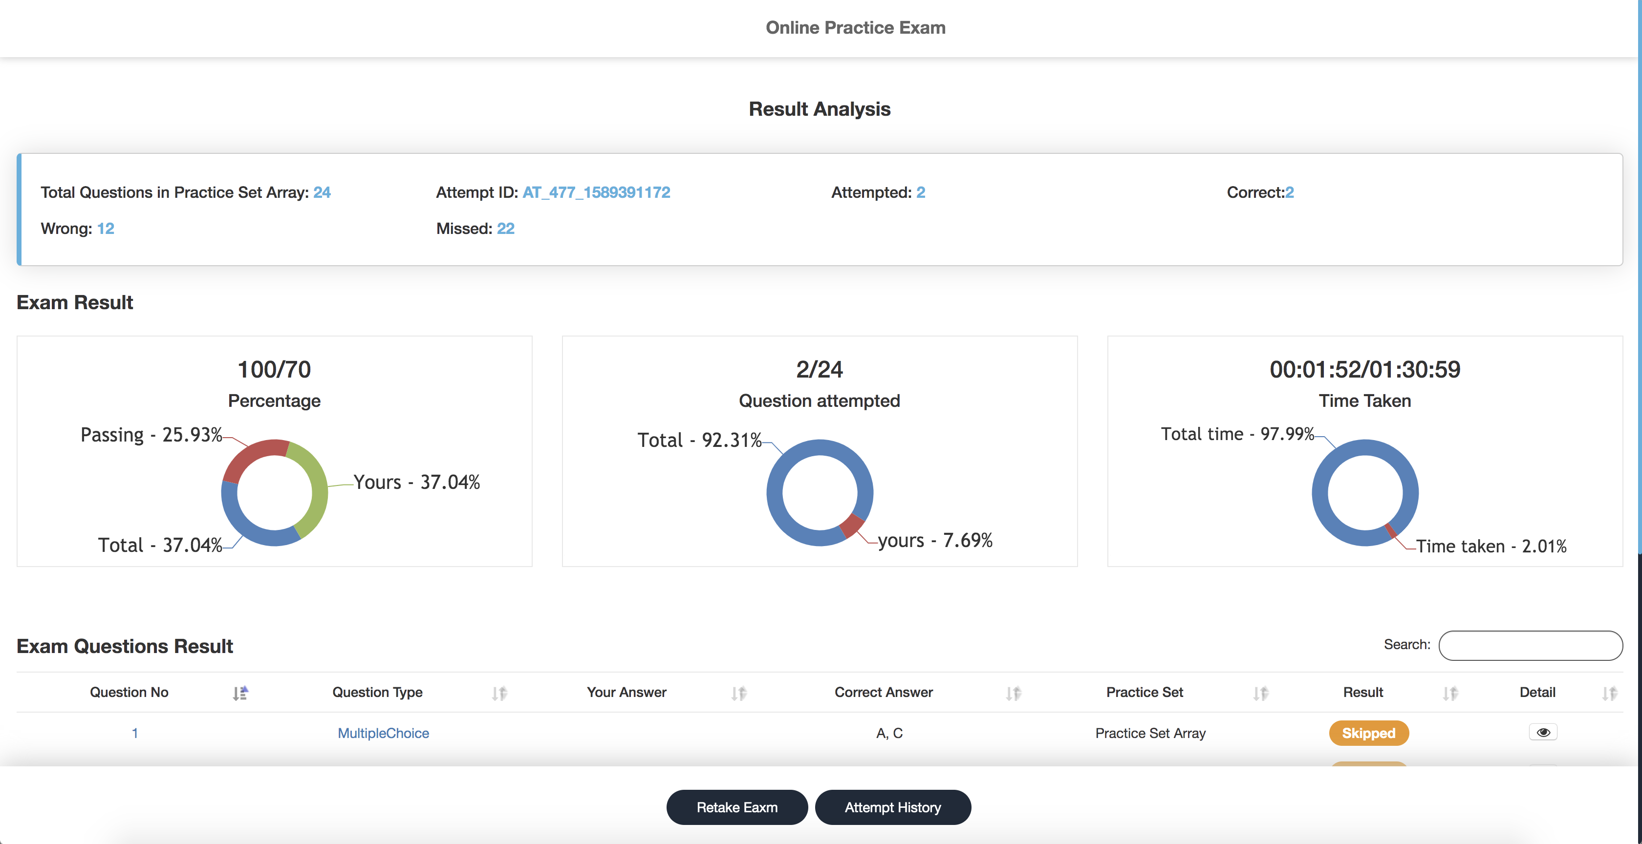View question 1 details eye icon
Viewport: 1642px width, 844px height.
[x=1543, y=733]
